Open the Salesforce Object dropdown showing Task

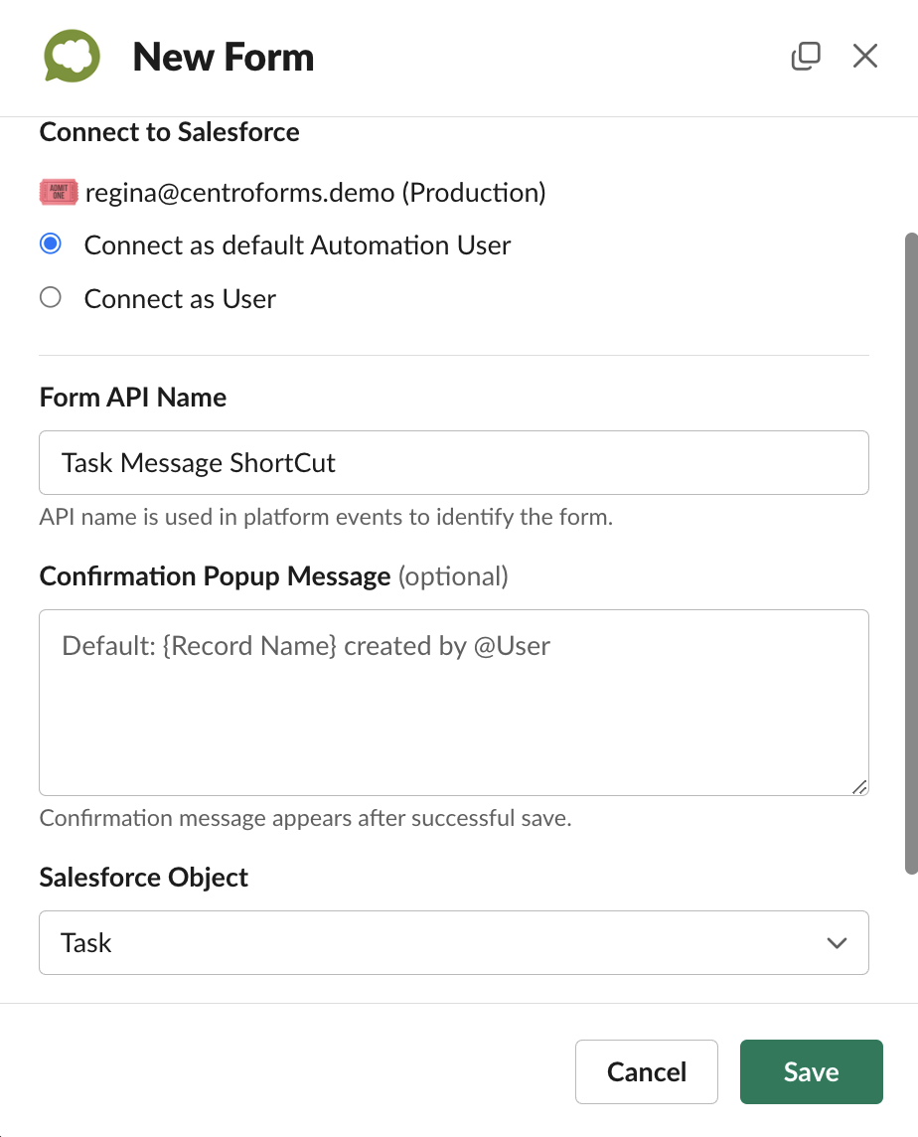454,942
